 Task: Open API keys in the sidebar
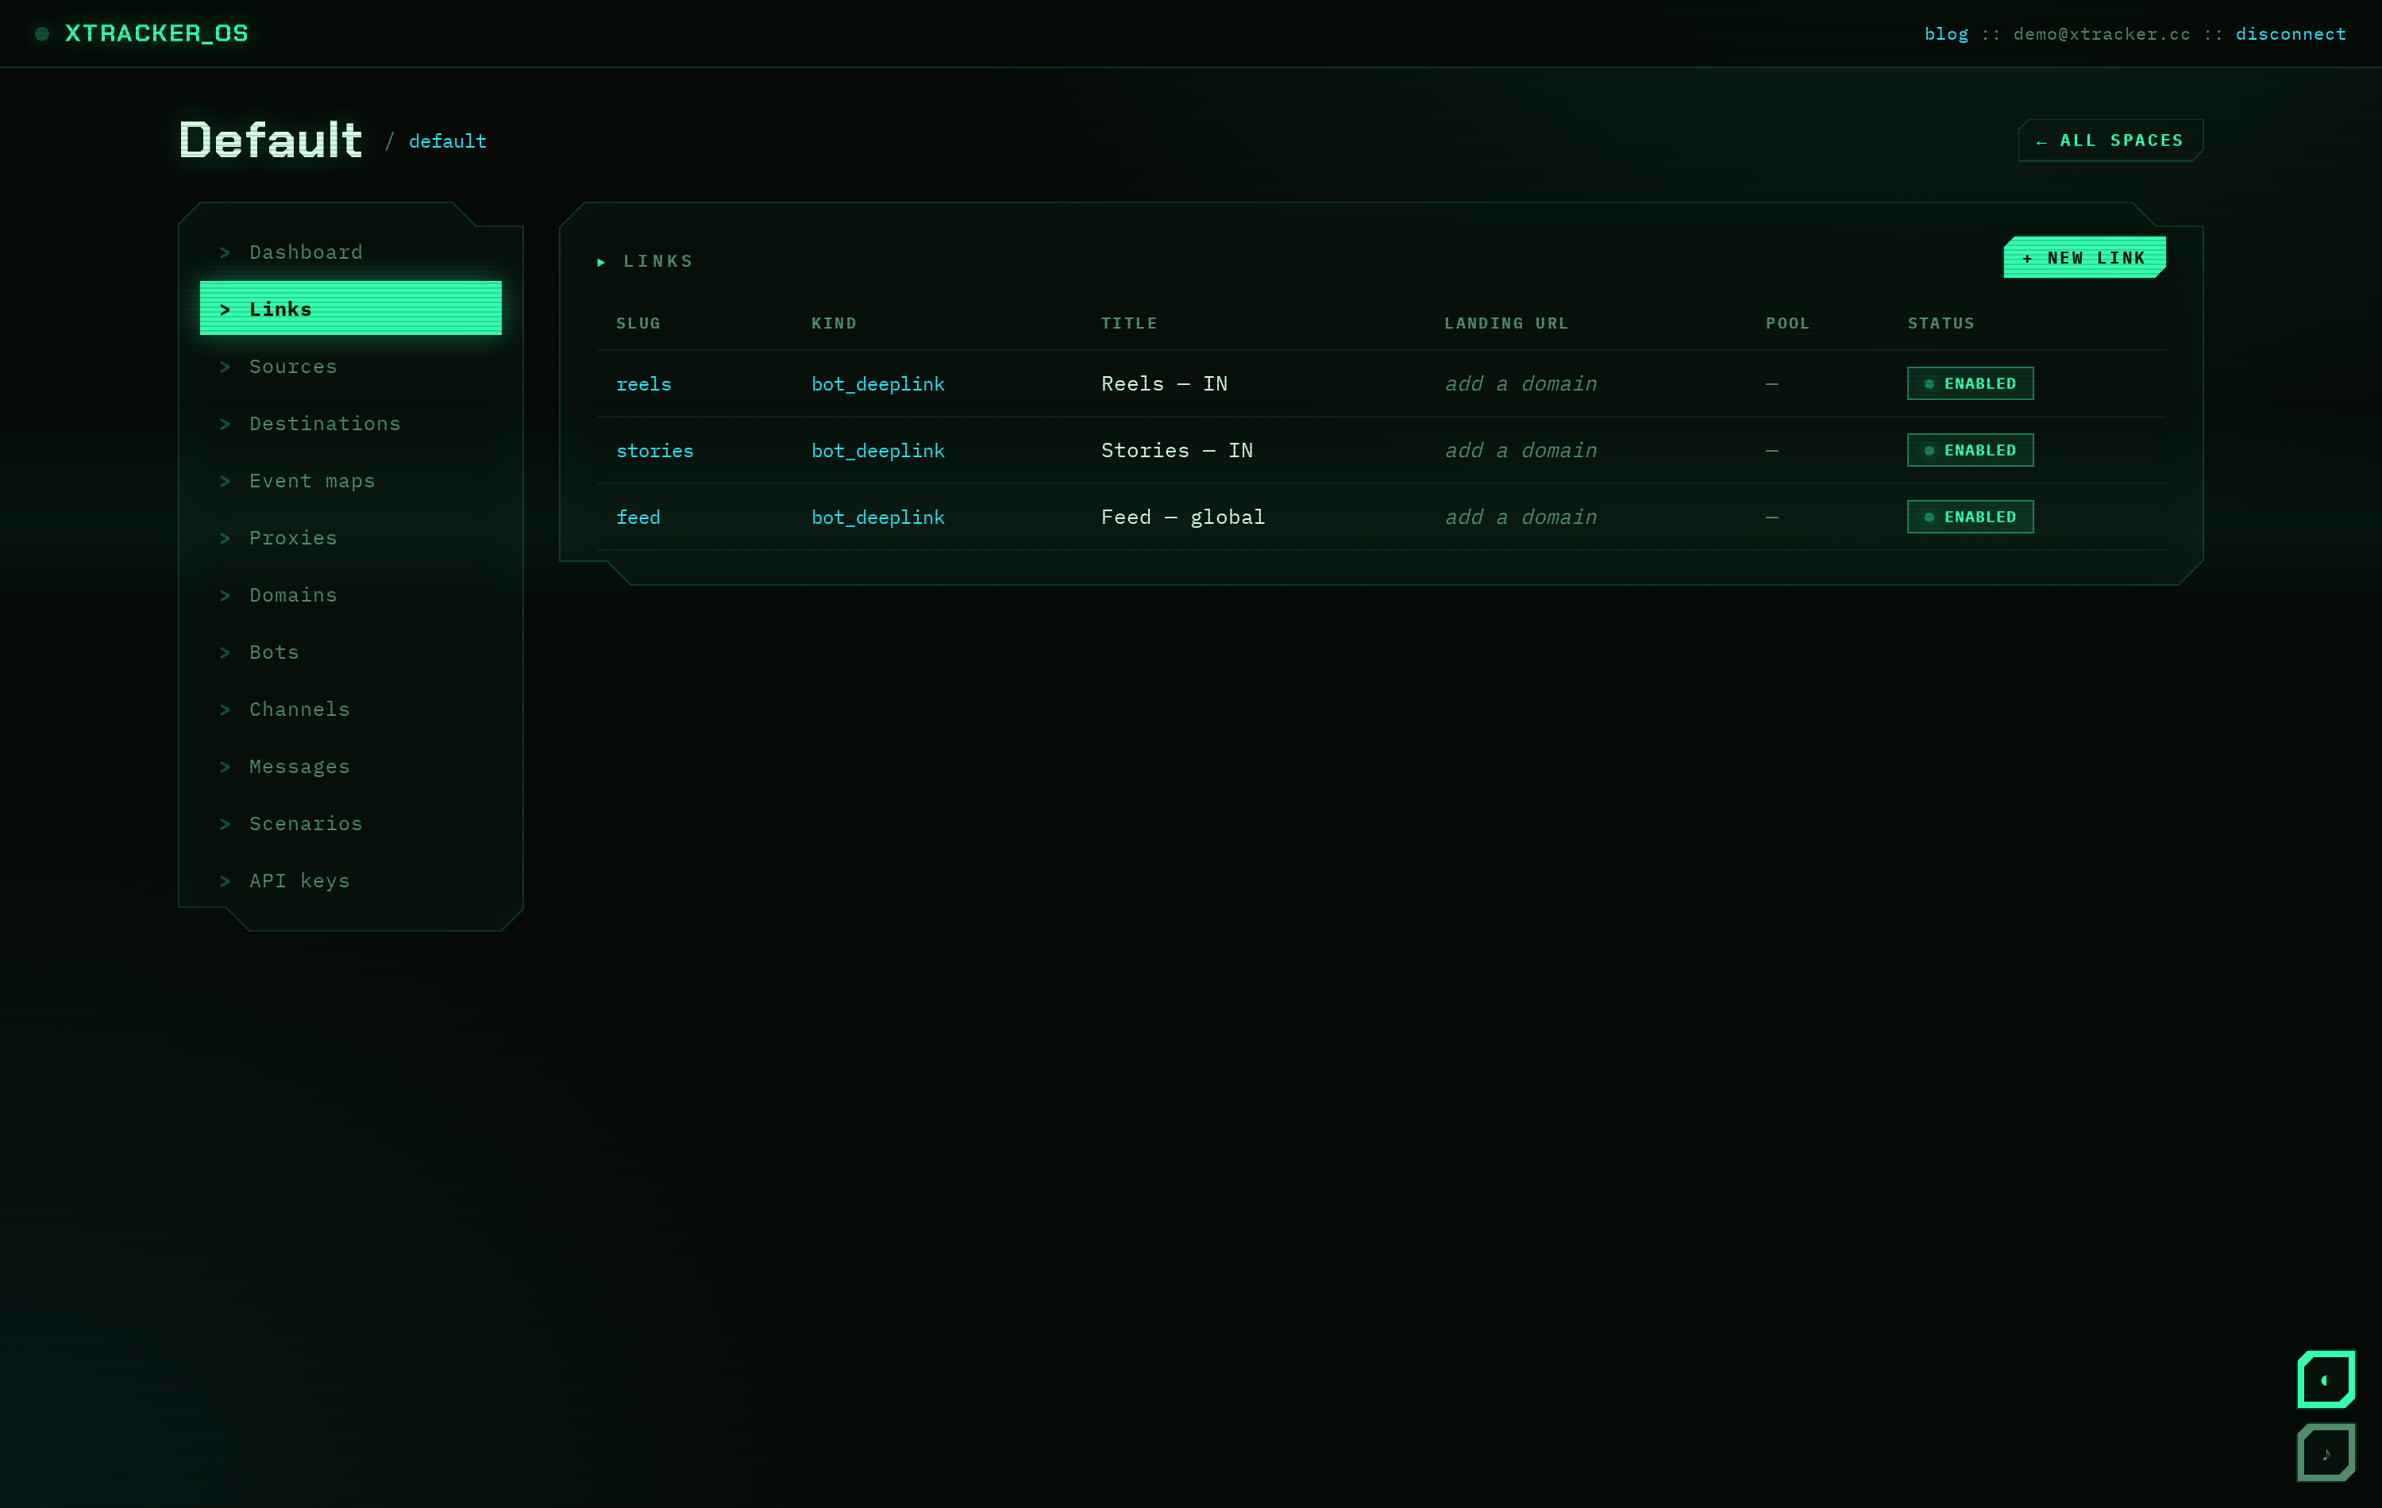pos(350,881)
